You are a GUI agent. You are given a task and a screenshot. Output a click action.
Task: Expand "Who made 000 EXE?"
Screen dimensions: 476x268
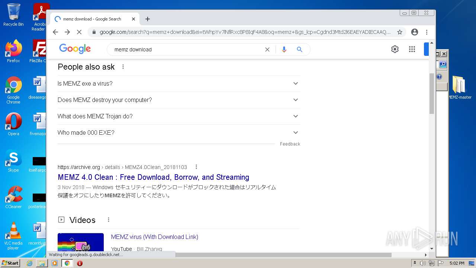point(179,133)
